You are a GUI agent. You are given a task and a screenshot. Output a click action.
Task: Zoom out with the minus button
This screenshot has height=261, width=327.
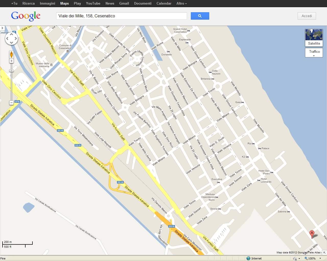pyautogui.click(x=11, y=103)
